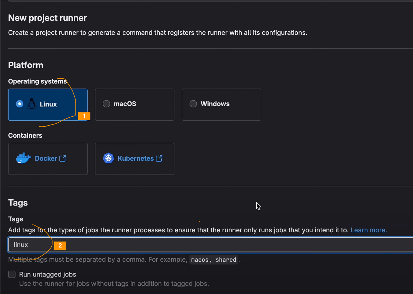413x294 pixels.
Task: Click the Docker whale icon
Action: pos(23,158)
